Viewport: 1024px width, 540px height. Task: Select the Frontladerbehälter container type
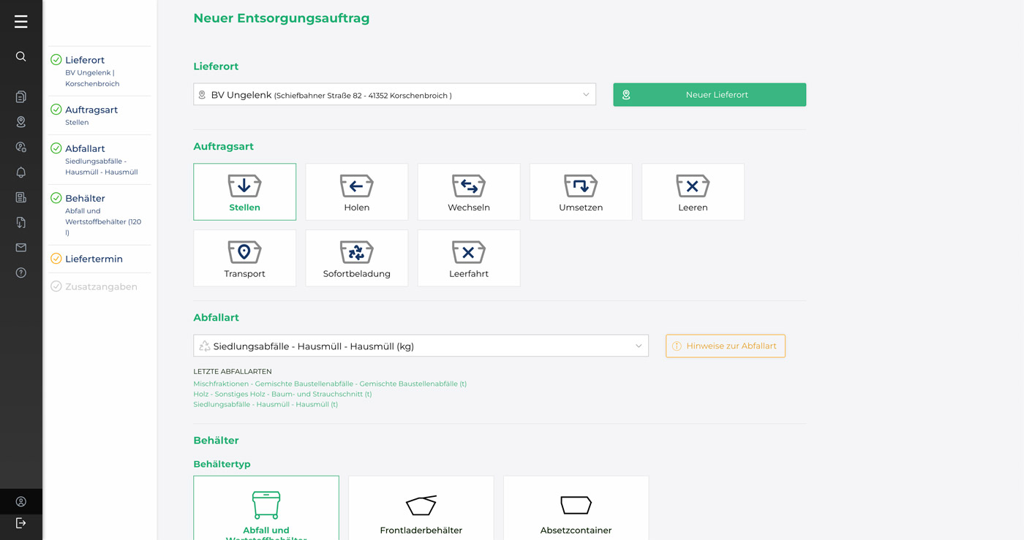coord(421,510)
